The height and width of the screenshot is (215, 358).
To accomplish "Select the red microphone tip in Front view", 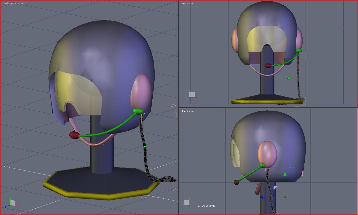I will coord(268,66).
